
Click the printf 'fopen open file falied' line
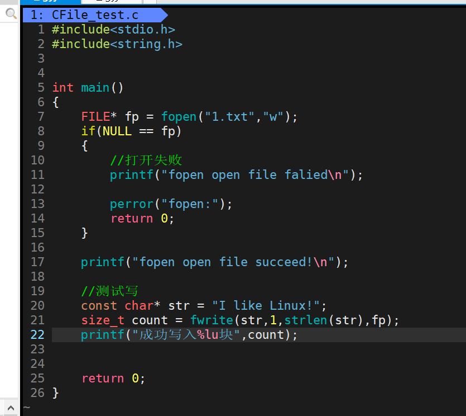[236, 175]
